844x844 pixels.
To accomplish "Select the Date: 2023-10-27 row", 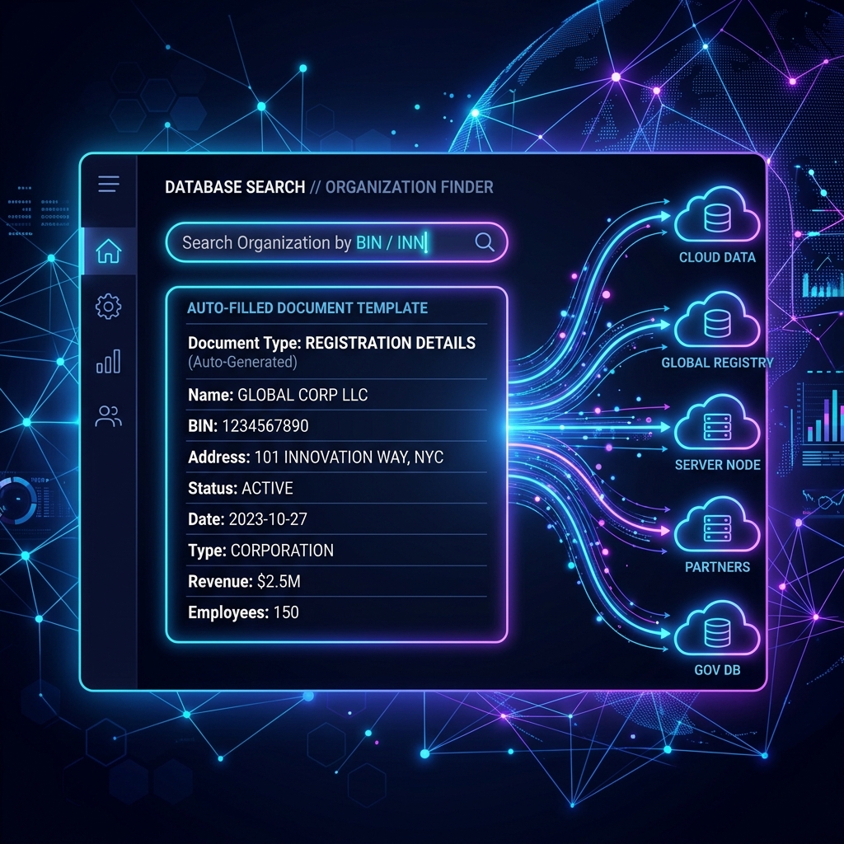I will click(336, 519).
